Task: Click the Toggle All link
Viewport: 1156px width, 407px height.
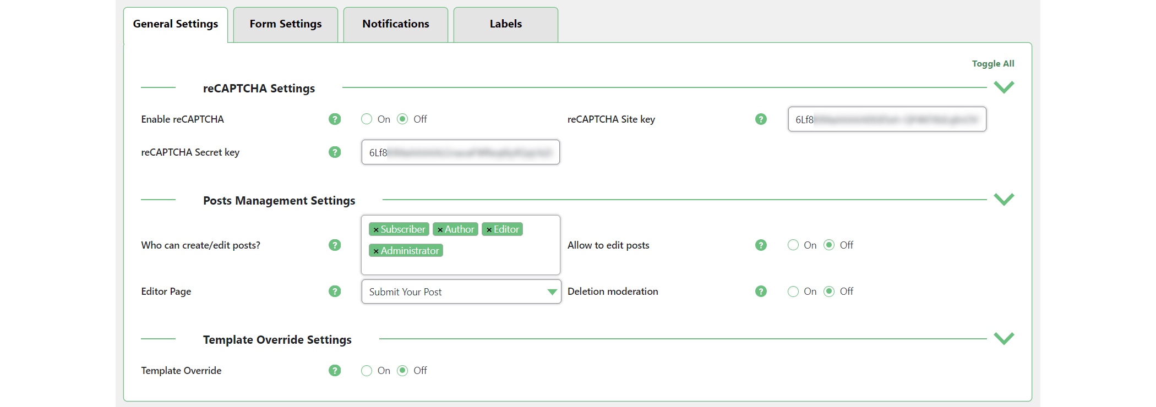Action: (x=993, y=64)
